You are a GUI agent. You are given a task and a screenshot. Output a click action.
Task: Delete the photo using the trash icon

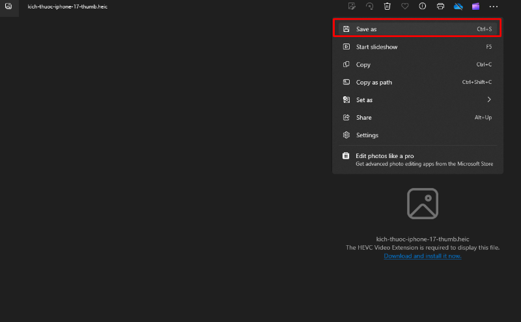[x=387, y=7]
